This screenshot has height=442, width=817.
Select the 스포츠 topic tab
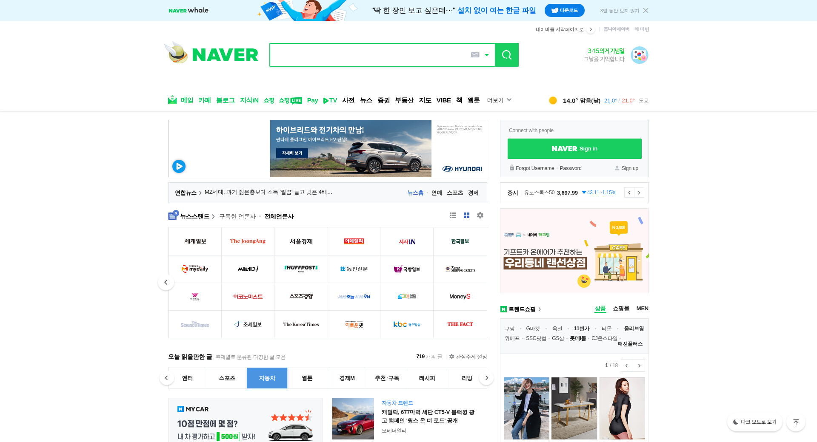[227, 378]
